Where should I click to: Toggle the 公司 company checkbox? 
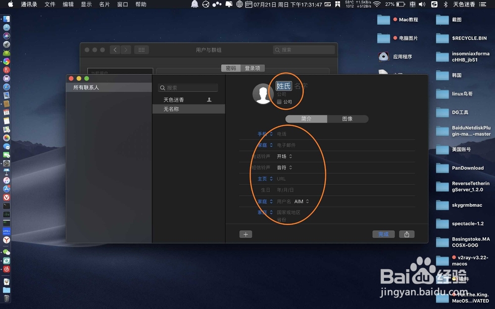(279, 102)
